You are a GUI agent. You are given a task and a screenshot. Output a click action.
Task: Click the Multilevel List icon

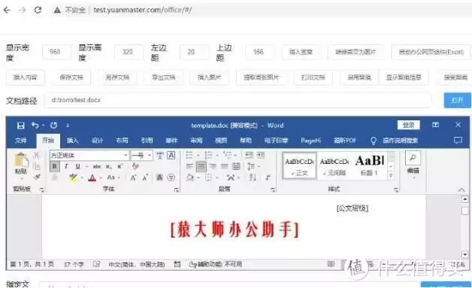click(x=228, y=155)
